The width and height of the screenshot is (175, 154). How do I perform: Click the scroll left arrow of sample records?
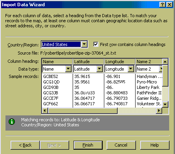tap(45, 111)
